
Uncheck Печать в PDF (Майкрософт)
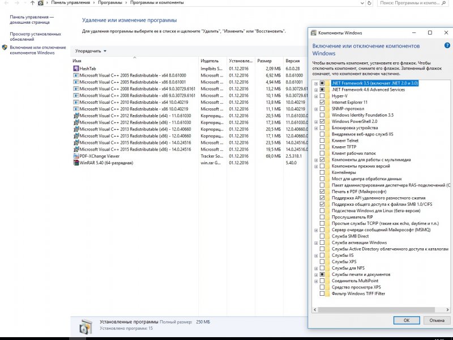click(322, 192)
